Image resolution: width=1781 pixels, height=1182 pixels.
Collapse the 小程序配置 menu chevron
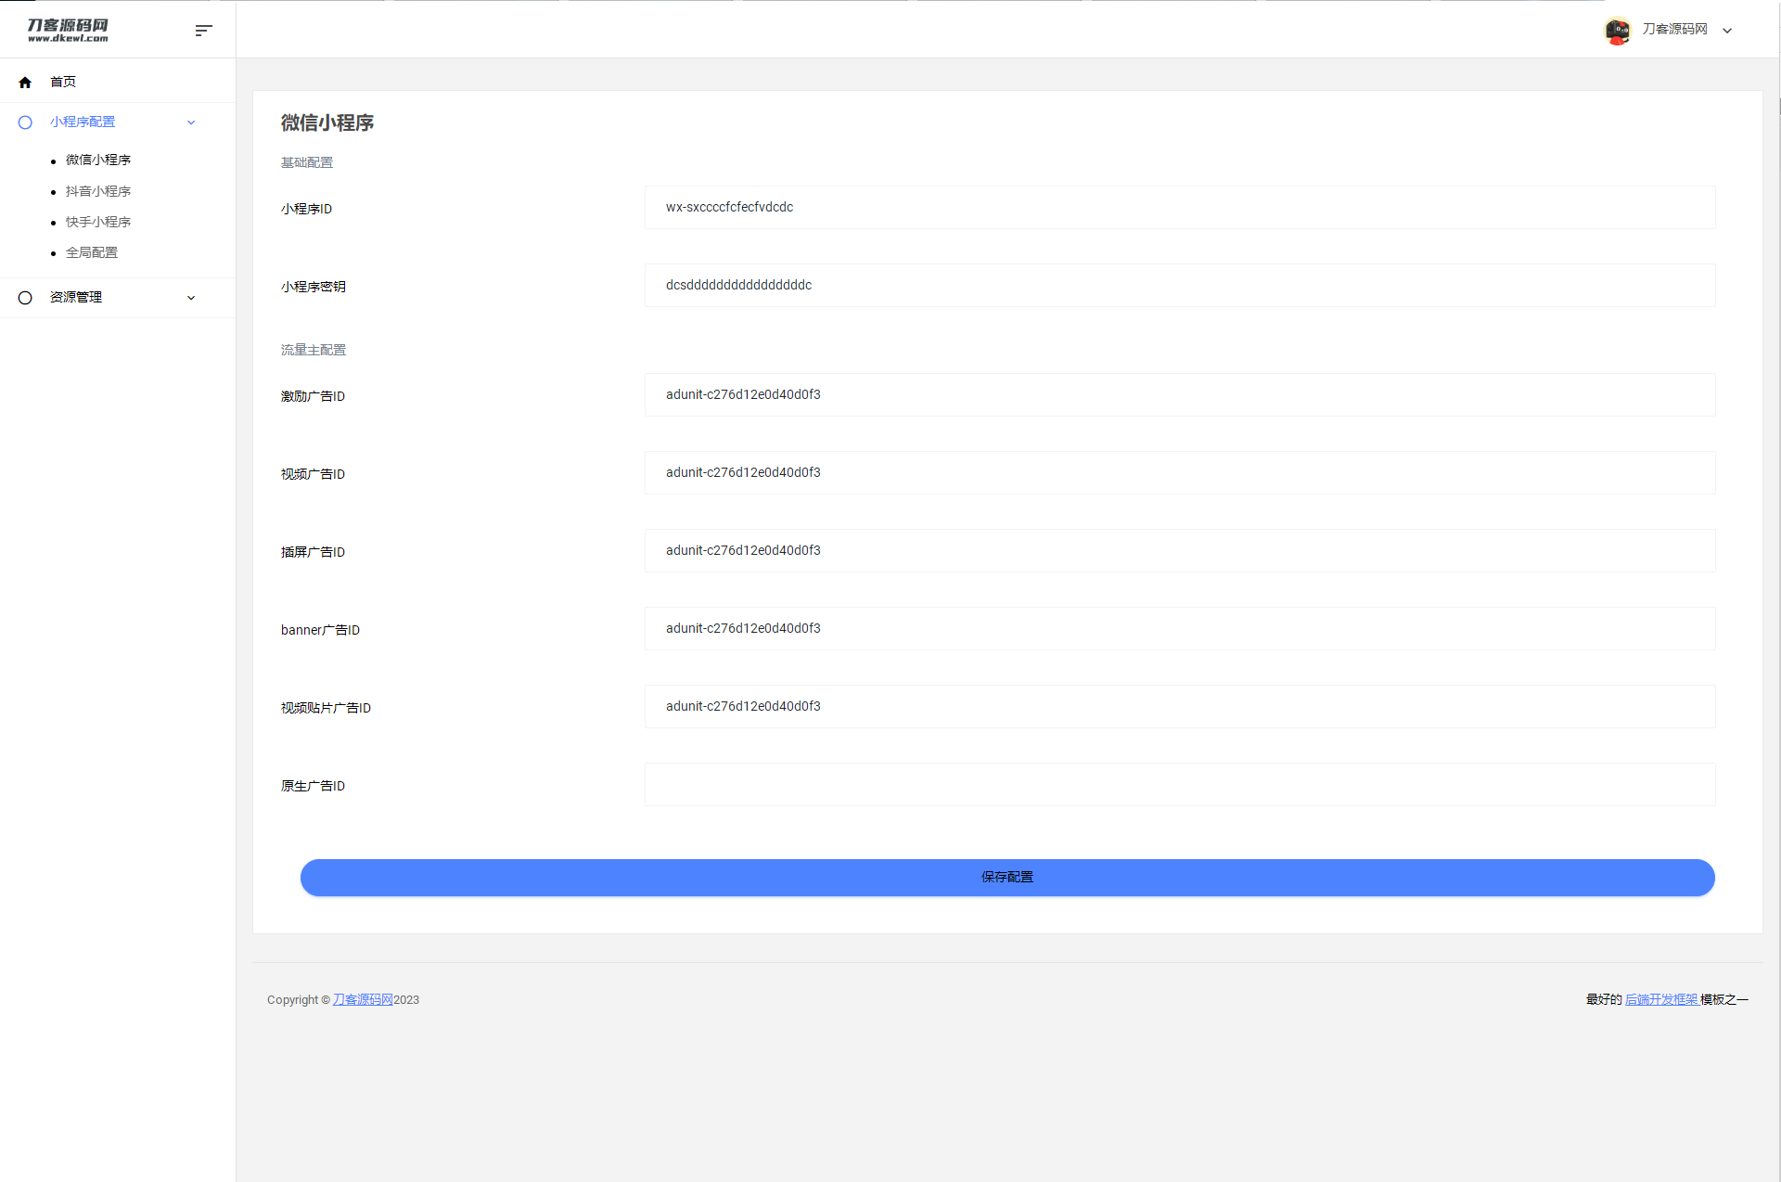[x=191, y=122]
